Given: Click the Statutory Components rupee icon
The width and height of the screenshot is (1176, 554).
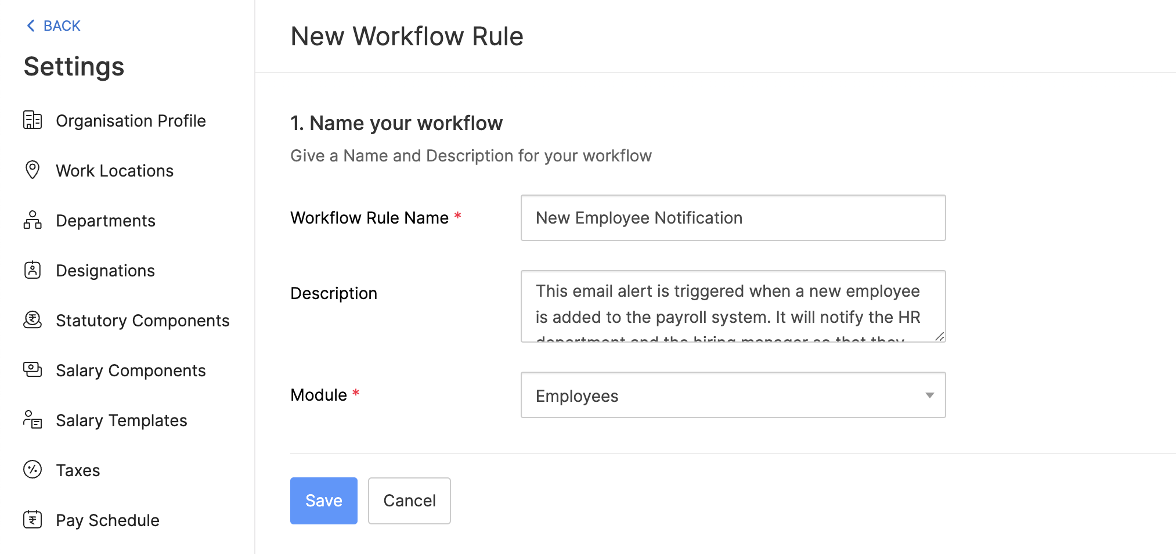Looking at the screenshot, I should 33,319.
